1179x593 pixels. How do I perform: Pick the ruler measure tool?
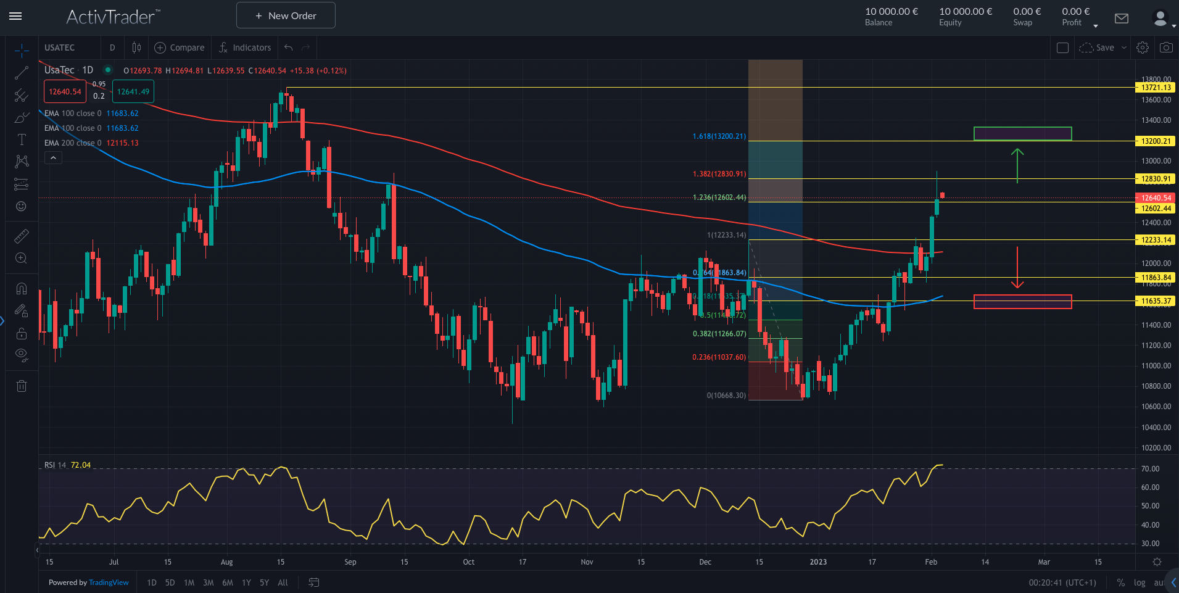point(22,236)
